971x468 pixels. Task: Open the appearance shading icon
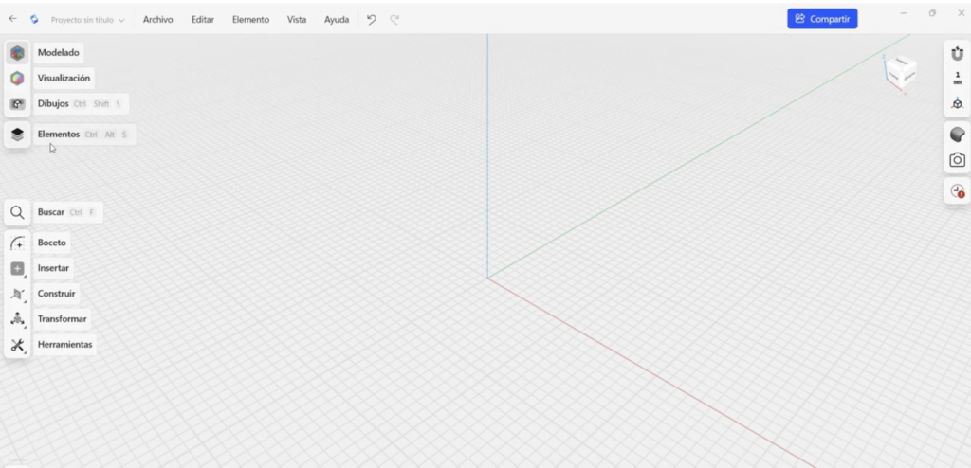click(x=957, y=135)
